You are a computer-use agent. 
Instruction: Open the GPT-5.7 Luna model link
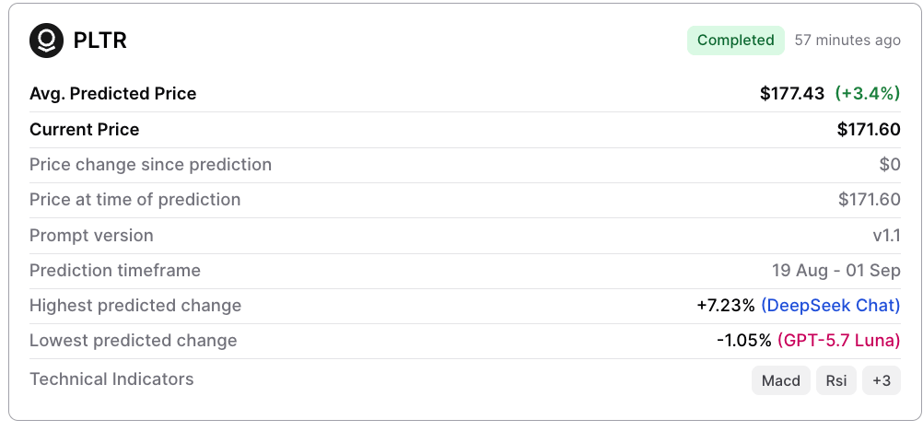click(x=839, y=341)
